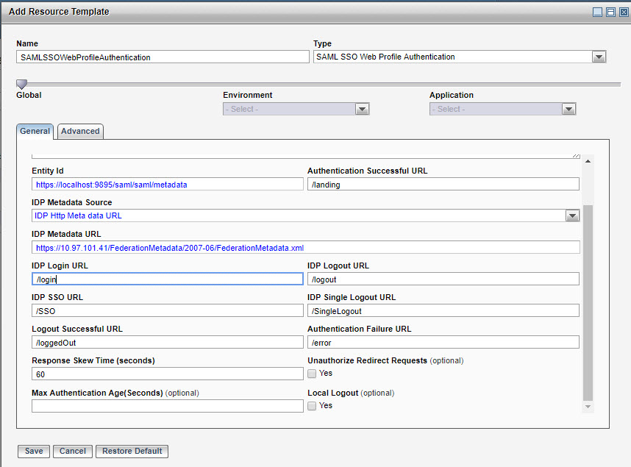The height and width of the screenshot is (467, 631).
Task: Click the Global scope slider handle
Action: [21, 84]
